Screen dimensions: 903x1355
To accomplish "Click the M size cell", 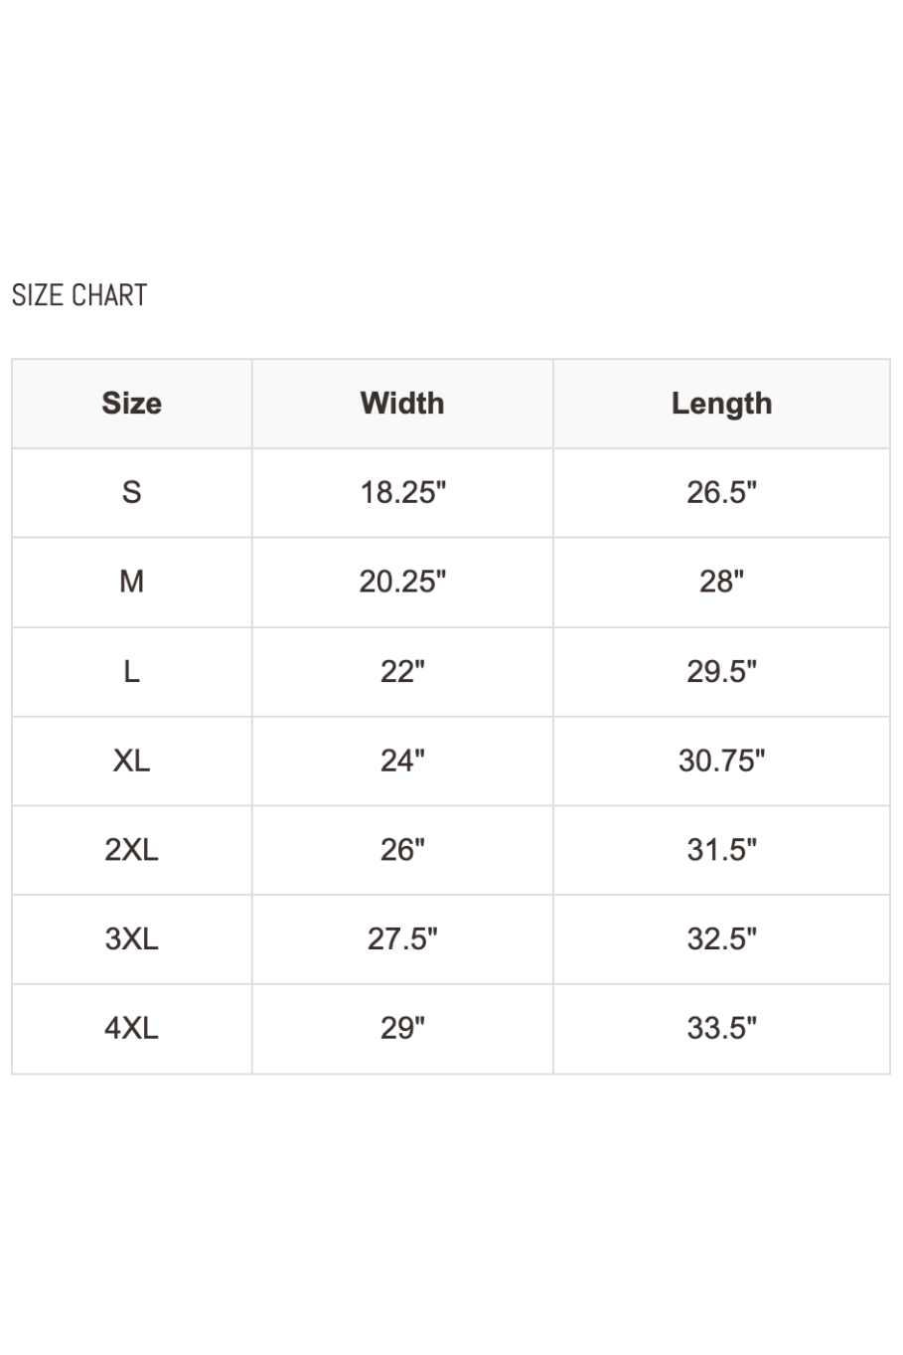I will 131,582.
